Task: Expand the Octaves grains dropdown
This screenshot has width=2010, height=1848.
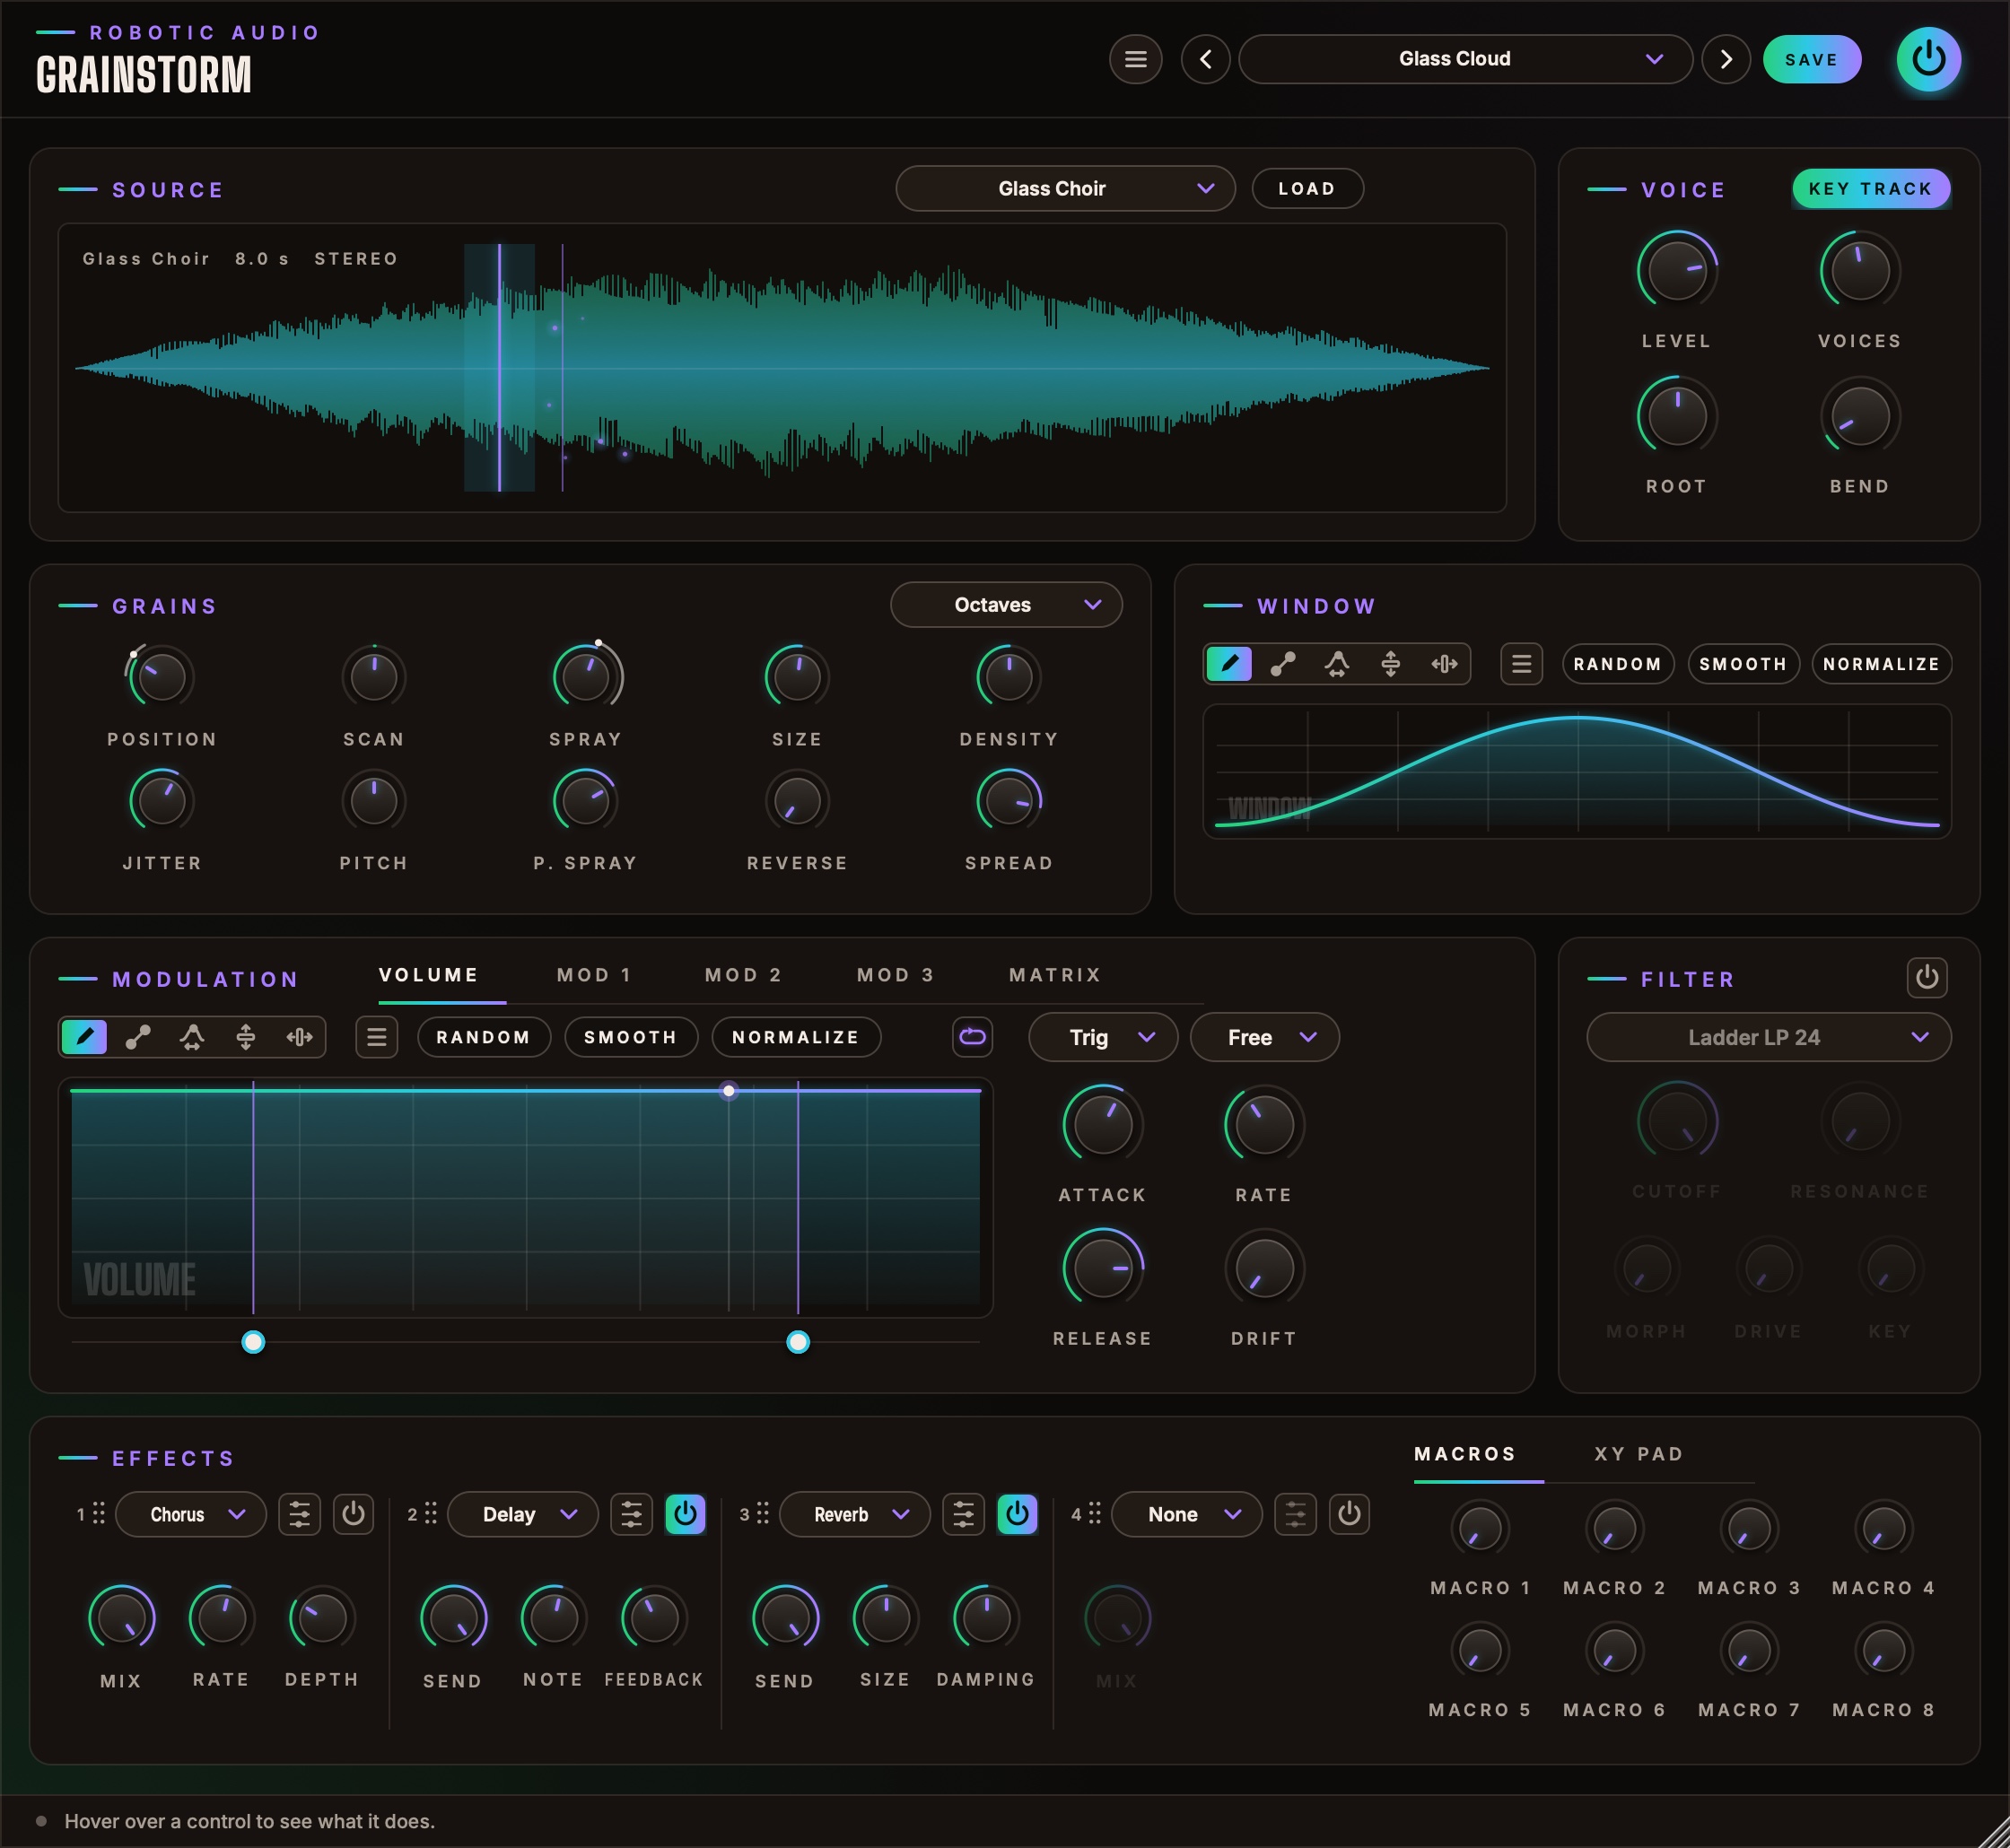Action: coord(1006,605)
